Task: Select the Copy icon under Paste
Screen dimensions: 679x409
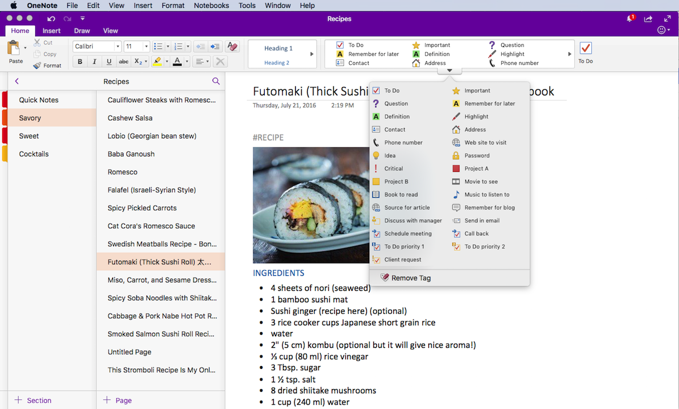Action: (37, 54)
